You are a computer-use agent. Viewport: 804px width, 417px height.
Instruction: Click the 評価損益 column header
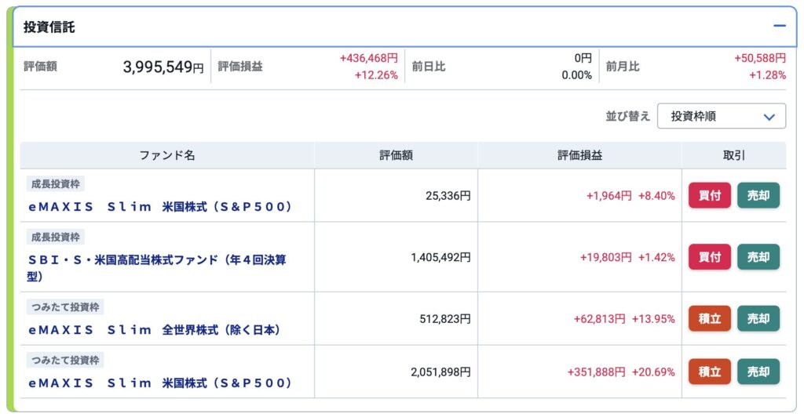(x=579, y=155)
